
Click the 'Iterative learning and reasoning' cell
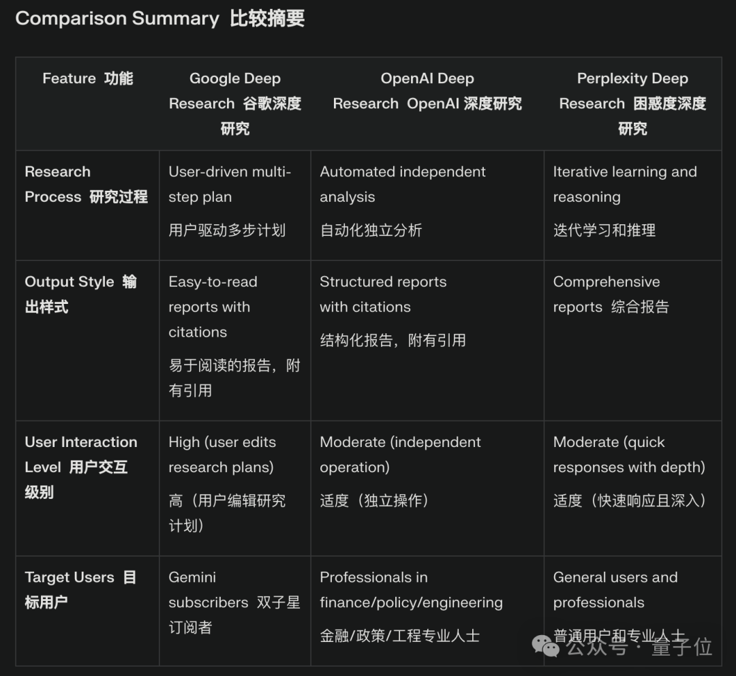pyautogui.click(x=624, y=201)
